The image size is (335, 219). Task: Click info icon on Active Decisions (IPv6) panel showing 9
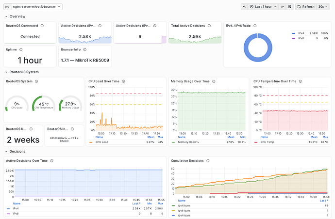[155, 26]
